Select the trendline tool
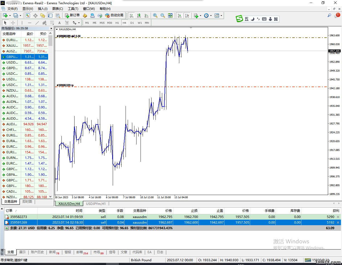This screenshot has width=342, height=265. click(37, 23)
